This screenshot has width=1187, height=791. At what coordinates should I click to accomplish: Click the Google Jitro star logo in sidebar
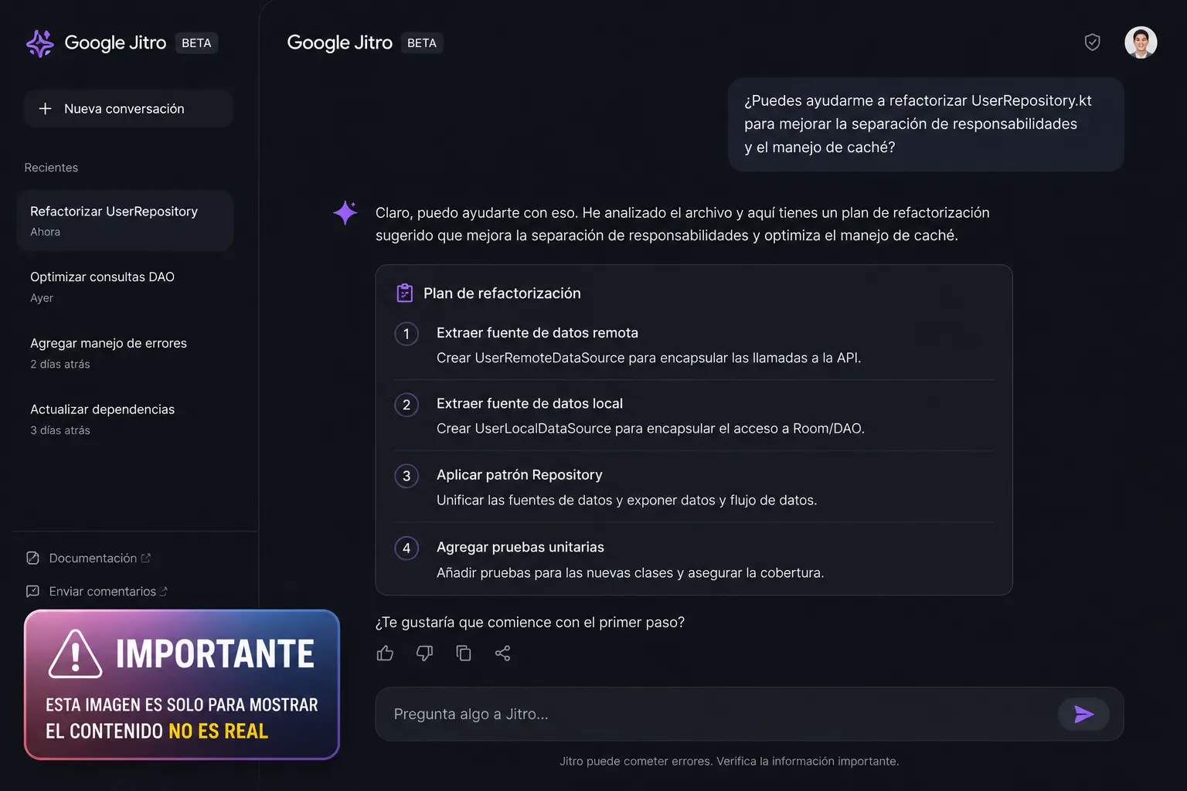[40, 43]
